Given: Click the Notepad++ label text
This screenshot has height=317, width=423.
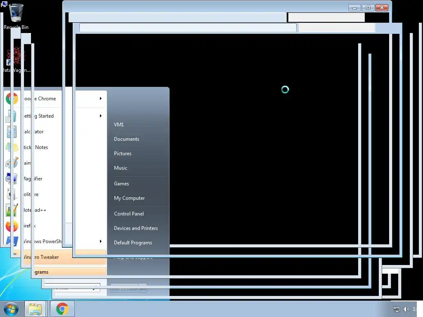Looking at the screenshot, I should [x=35, y=210].
